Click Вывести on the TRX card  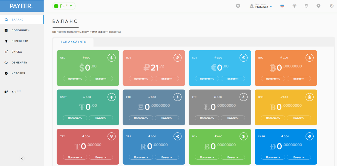pyautogui.click(x=101, y=157)
